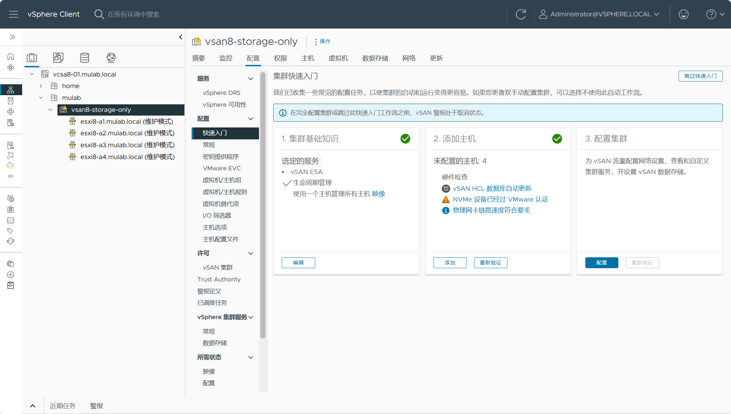
Task: Open the globe shield icon in sidebar
Action: [11, 264]
